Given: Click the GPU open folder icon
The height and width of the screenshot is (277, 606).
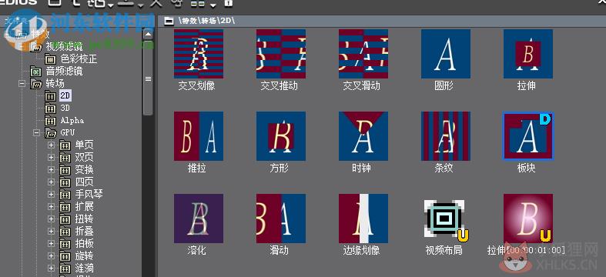Looking at the screenshot, I should pos(51,133).
